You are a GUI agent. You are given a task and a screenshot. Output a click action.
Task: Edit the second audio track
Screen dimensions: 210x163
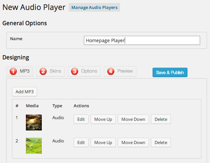click(x=81, y=142)
